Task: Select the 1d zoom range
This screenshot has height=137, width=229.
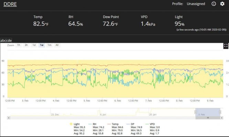Action: pyautogui.click(x=34, y=45)
